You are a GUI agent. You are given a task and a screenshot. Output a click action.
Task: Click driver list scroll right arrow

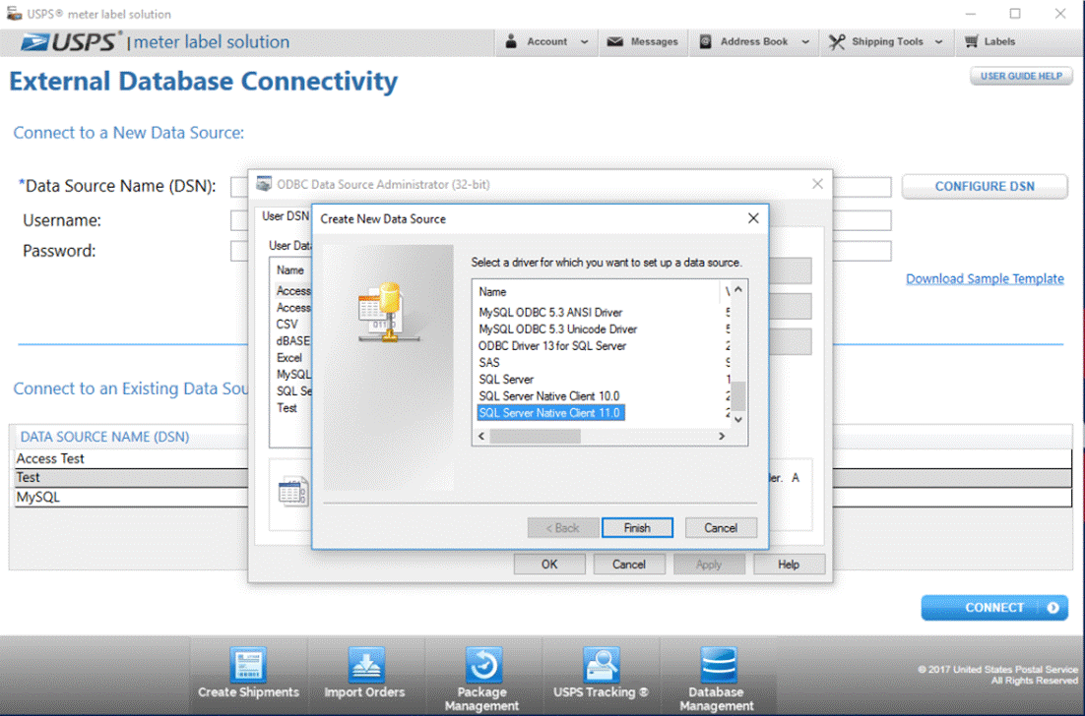click(x=722, y=436)
